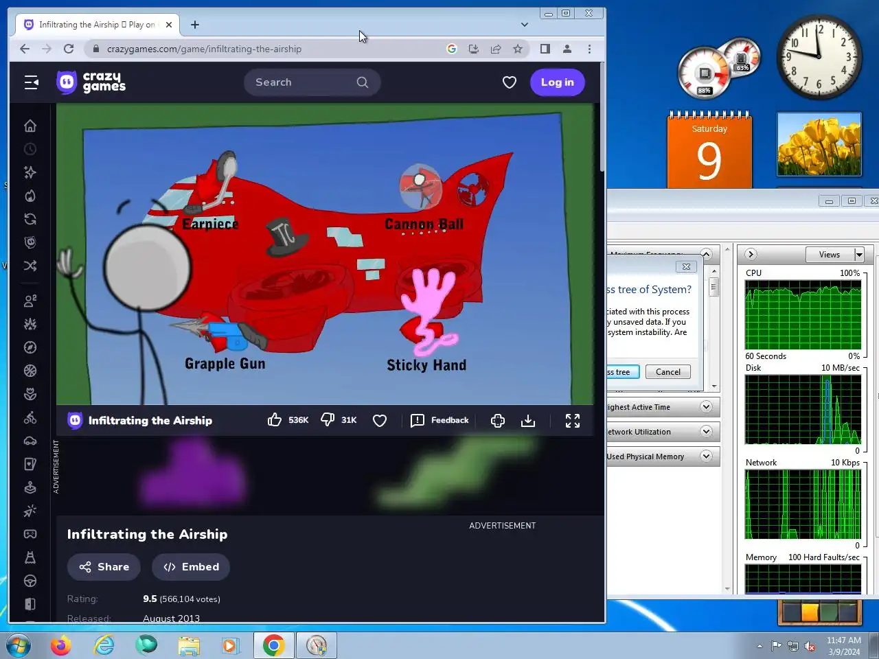879x659 pixels.
Task: Open the clock Recently played sidebar icon
Action: click(x=30, y=149)
